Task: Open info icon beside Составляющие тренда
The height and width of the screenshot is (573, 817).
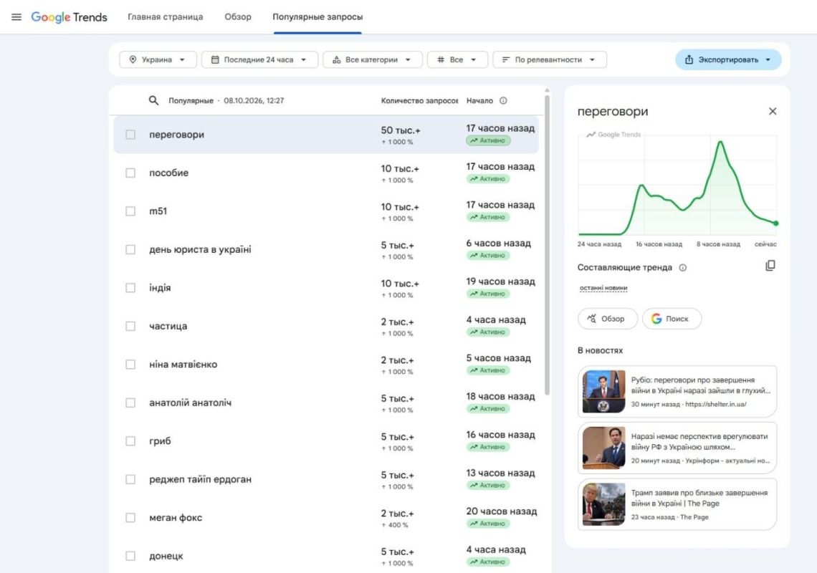Action: tap(682, 268)
